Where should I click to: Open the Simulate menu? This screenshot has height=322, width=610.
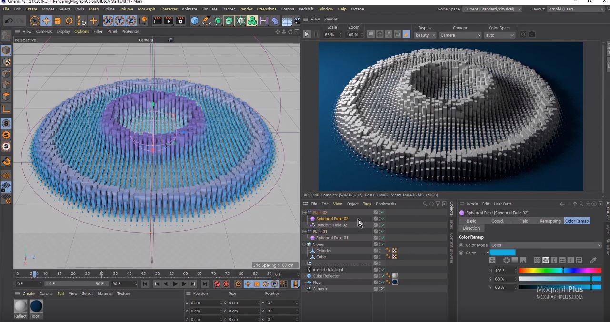210,9
